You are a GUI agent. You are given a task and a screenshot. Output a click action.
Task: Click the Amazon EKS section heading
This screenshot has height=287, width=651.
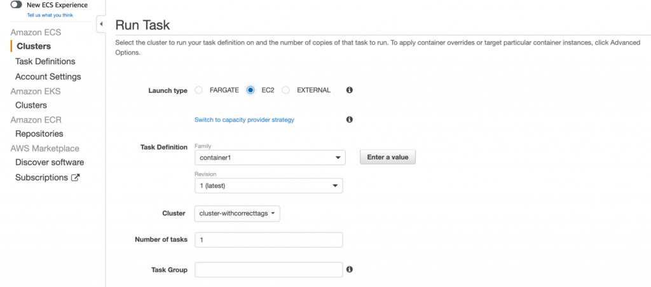pos(36,92)
